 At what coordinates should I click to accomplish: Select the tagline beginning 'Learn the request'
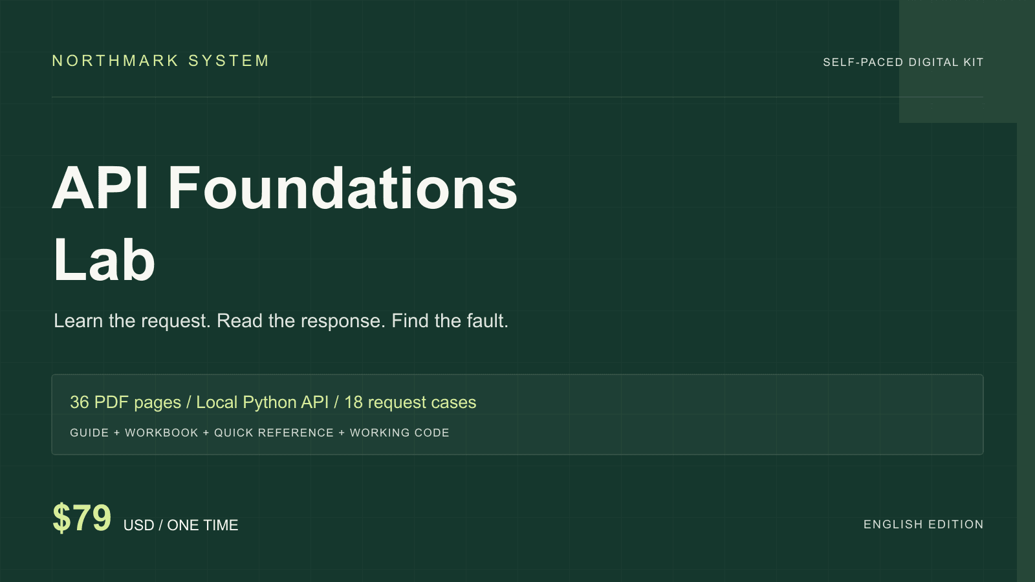(281, 321)
